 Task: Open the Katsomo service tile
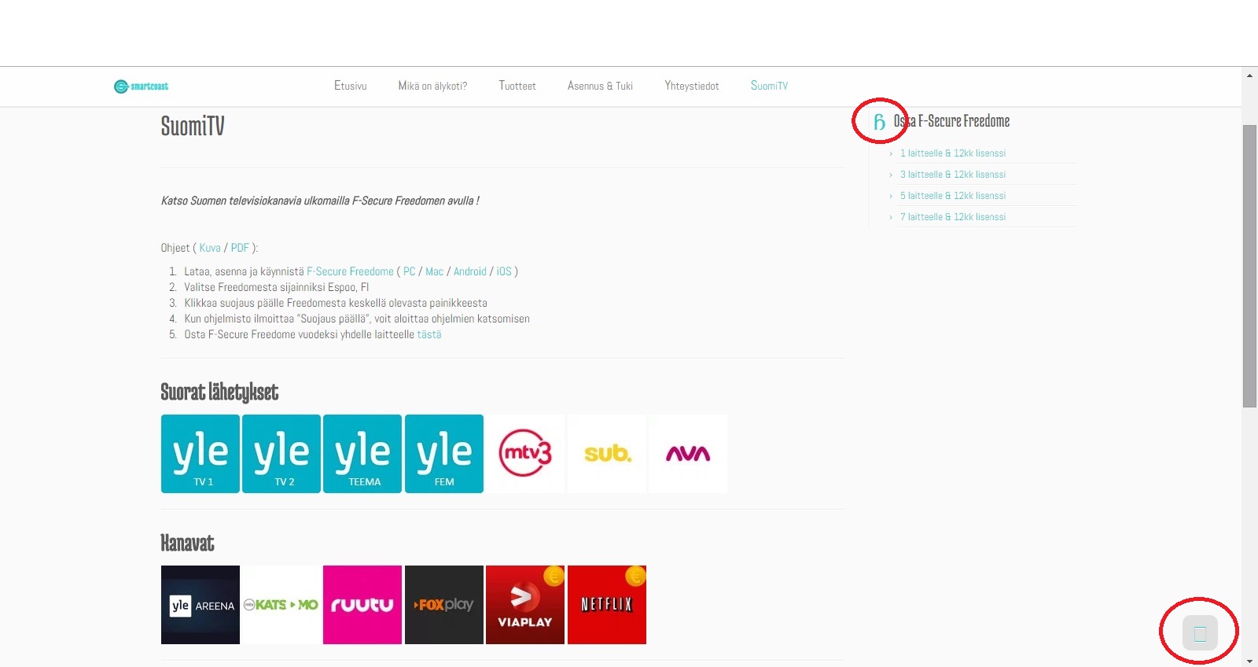pyautogui.click(x=281, y=605)
